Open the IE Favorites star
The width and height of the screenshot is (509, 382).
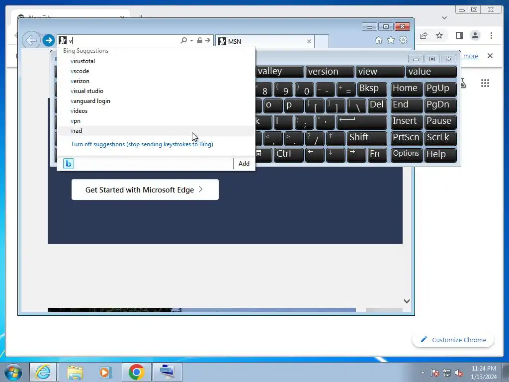click(x=391, y=40)
